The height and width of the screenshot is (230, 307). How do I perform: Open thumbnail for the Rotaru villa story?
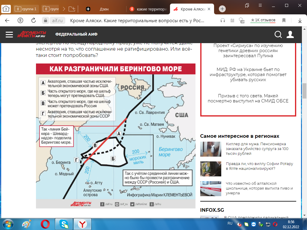(211, 169)
